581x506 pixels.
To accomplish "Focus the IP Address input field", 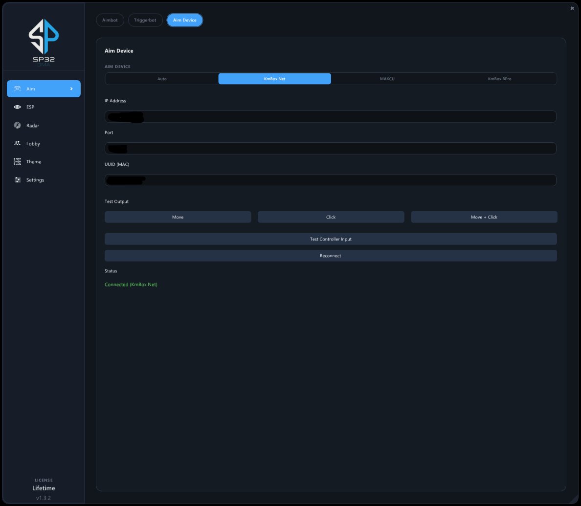I will [x=331, y=117].
